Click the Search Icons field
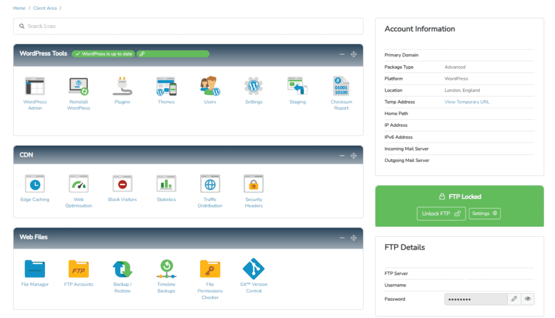The image size is (555, 318). click(188, 26)
